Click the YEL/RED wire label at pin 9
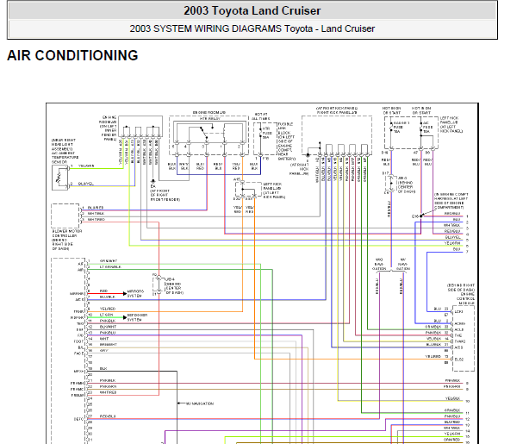The width and height of the screenshot is (523, 444). [108, 309]
